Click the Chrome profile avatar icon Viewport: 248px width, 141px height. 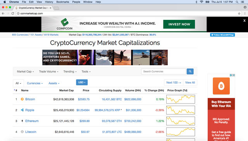point(245,7)
